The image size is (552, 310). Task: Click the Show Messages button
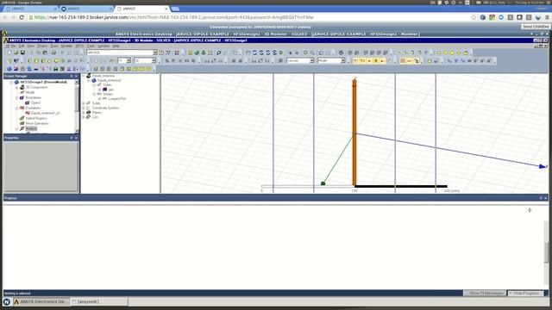pyautogui.click(x=485, y=293)
